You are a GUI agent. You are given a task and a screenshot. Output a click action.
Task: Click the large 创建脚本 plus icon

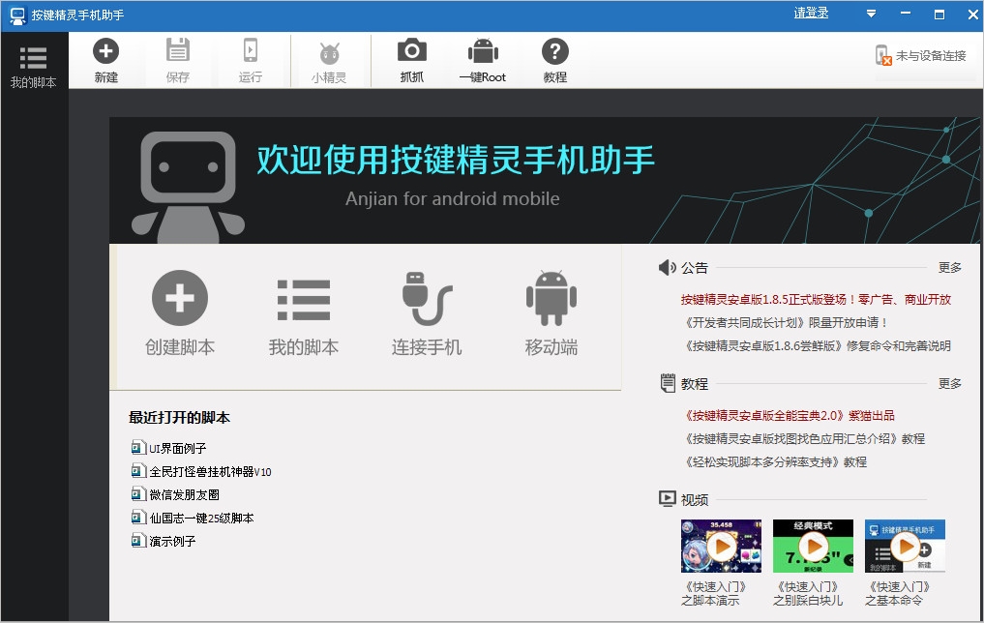coord(179,298)
